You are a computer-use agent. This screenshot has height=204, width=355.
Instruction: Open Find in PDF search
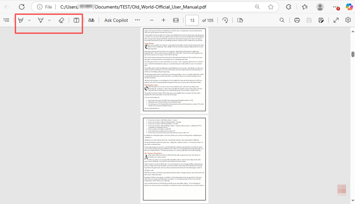282,20
